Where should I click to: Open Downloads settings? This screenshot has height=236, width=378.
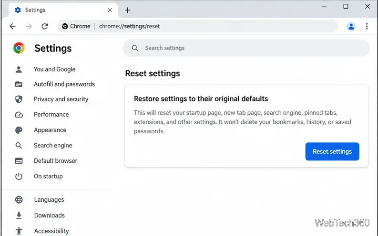pyautogui.click(x=50, y=216)
